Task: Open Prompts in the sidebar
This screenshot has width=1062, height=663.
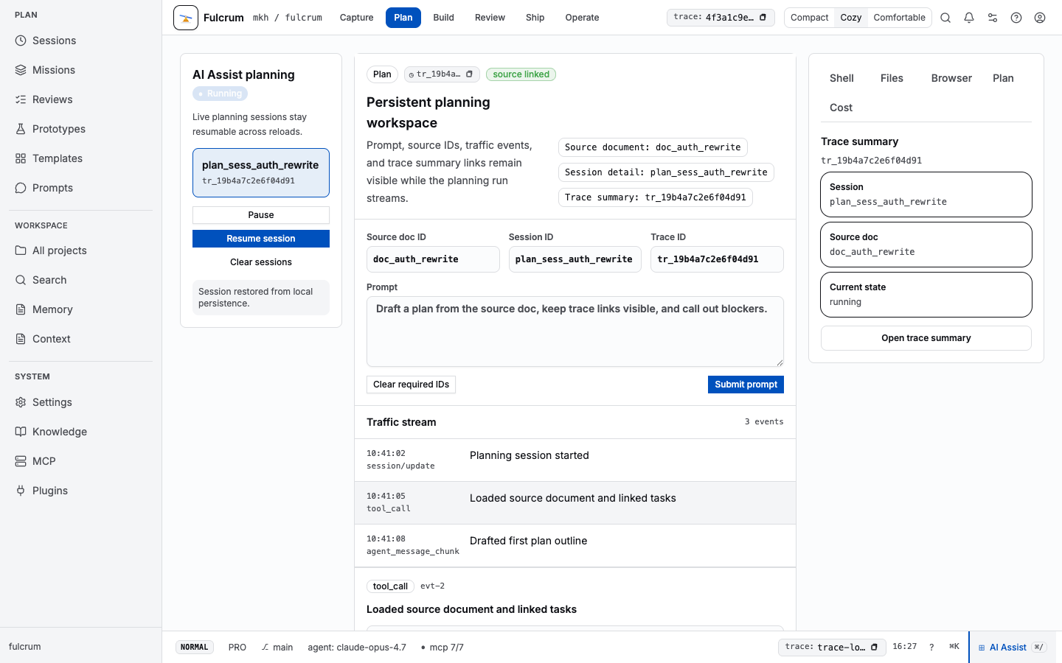Action: [81, 188]
